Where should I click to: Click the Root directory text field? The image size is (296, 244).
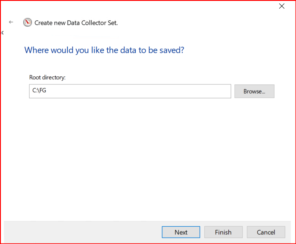[130, 91]
